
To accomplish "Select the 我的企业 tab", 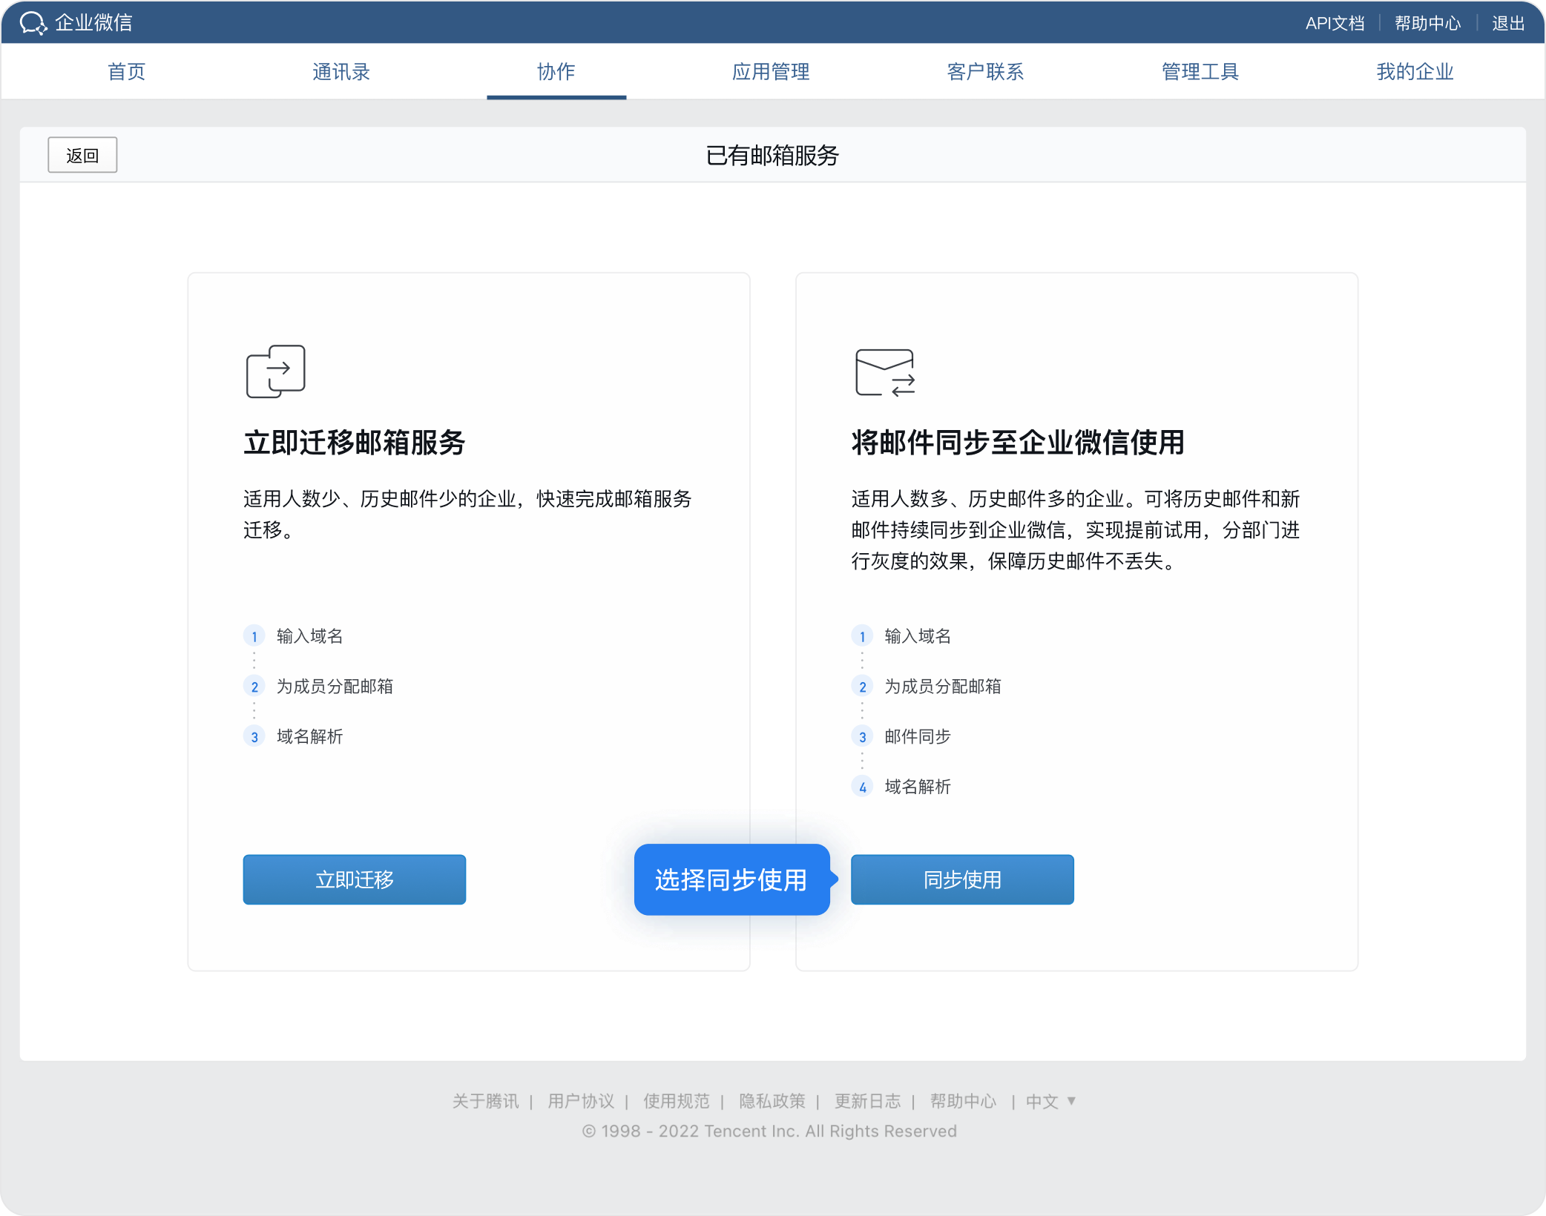I will coord(1415,72).
